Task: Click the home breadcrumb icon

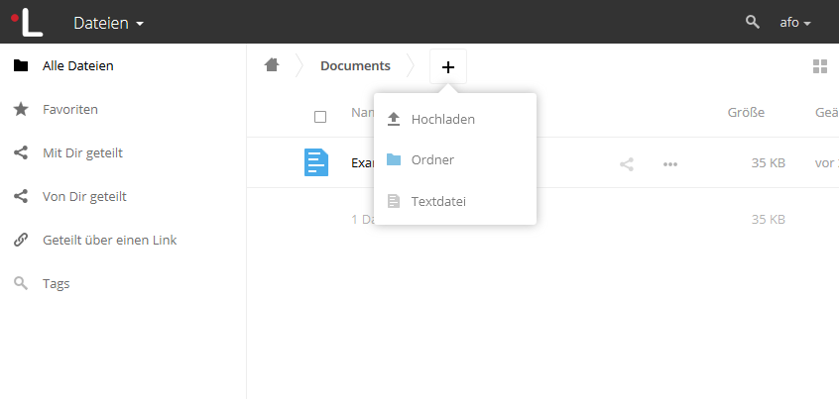Action: tap(271, 65)
